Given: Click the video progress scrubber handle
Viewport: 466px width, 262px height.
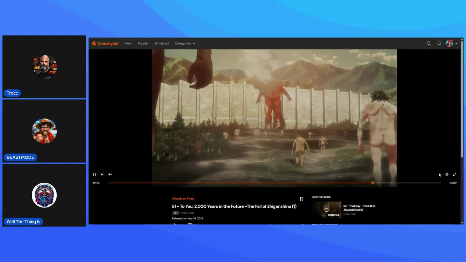Looking at the screenshot, I should pos(373,183).
